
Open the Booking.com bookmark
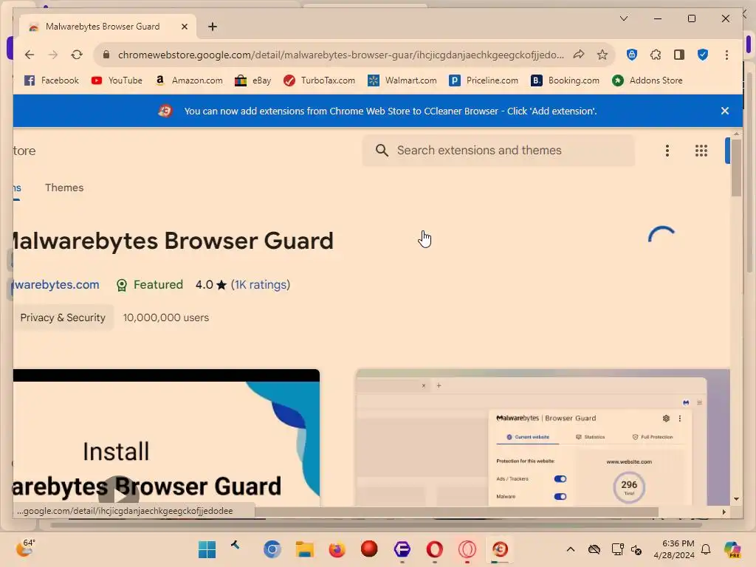click(x=565, y=80)
